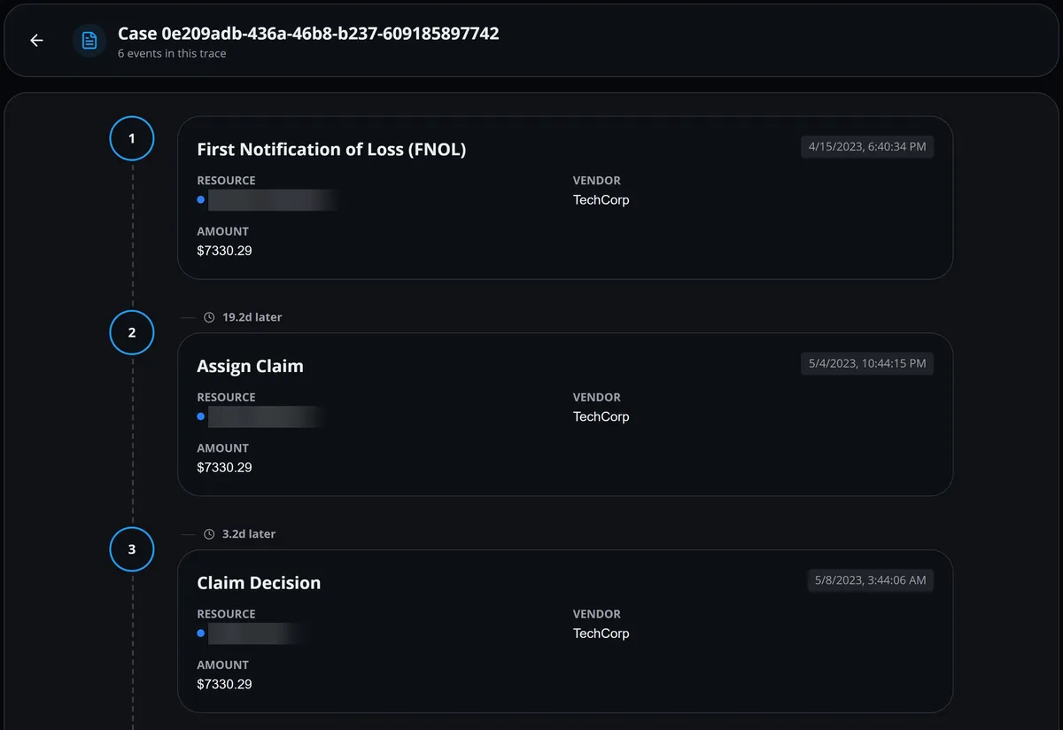Click the blue status dot in Claim Decision card
Screen dimensions: 1063x730
[x=201, y=633]
